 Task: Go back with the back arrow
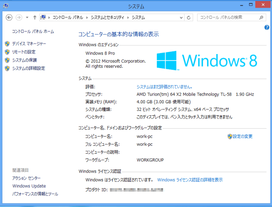pos(9,18)
